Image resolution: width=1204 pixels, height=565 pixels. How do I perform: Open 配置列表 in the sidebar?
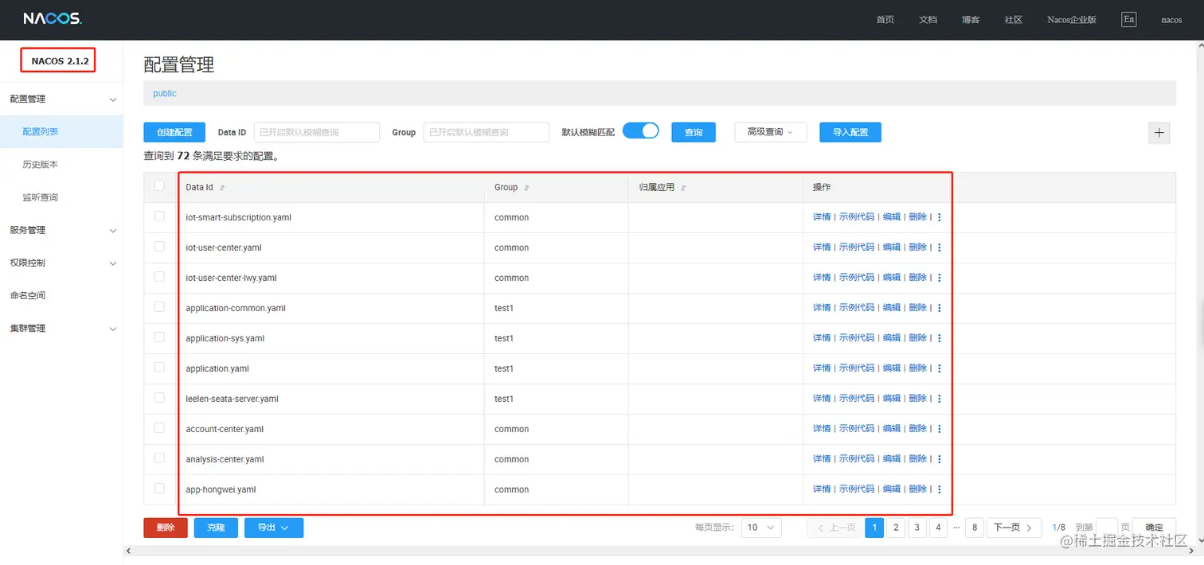point(61,131)
